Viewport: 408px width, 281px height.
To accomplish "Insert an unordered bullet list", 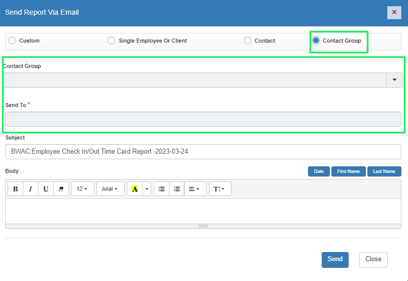I will 161,189.
